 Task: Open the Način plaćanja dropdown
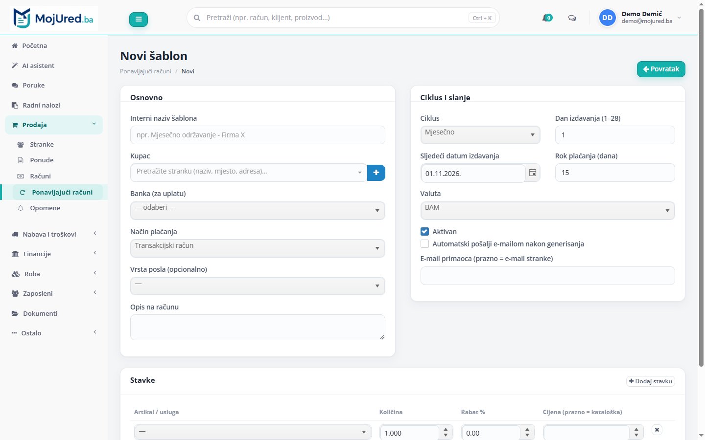[x=258, y=248]
